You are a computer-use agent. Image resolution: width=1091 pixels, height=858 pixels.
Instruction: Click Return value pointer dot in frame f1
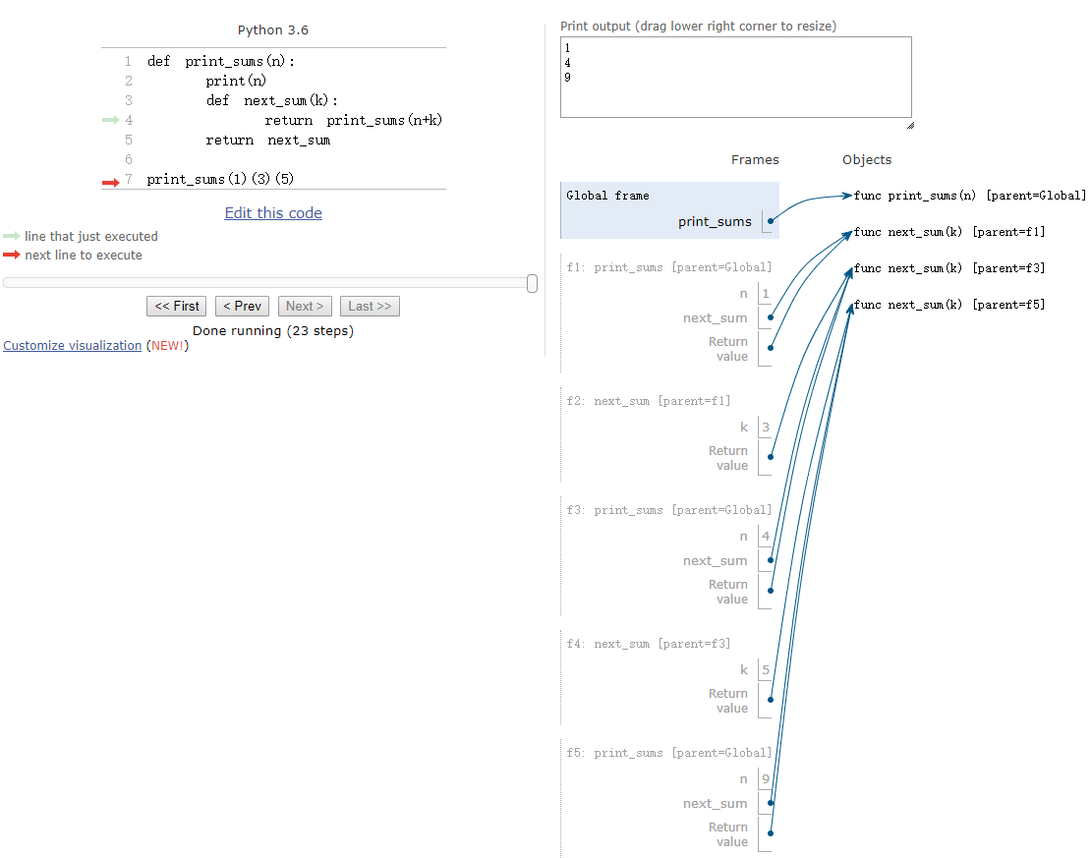[771, 348]
